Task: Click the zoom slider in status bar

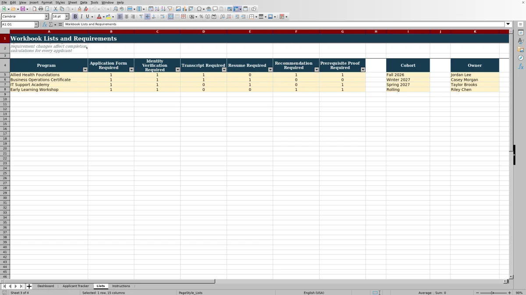Action: pos(493,293)
